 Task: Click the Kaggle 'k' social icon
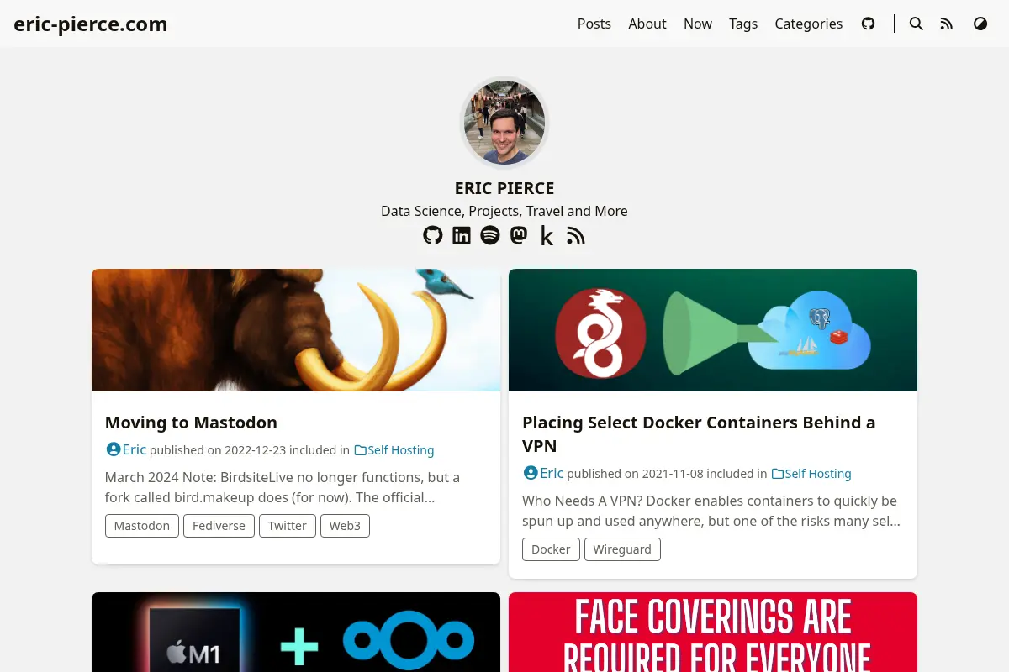pos(547,236)
